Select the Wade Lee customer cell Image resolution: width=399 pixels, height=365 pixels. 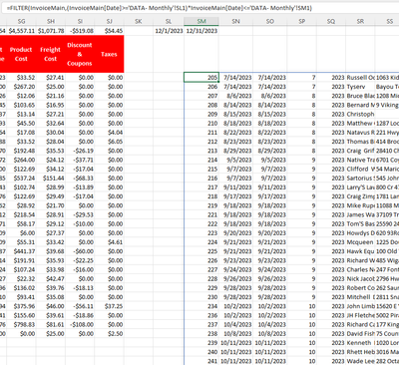pyautogui.click(x=360, y=361)
